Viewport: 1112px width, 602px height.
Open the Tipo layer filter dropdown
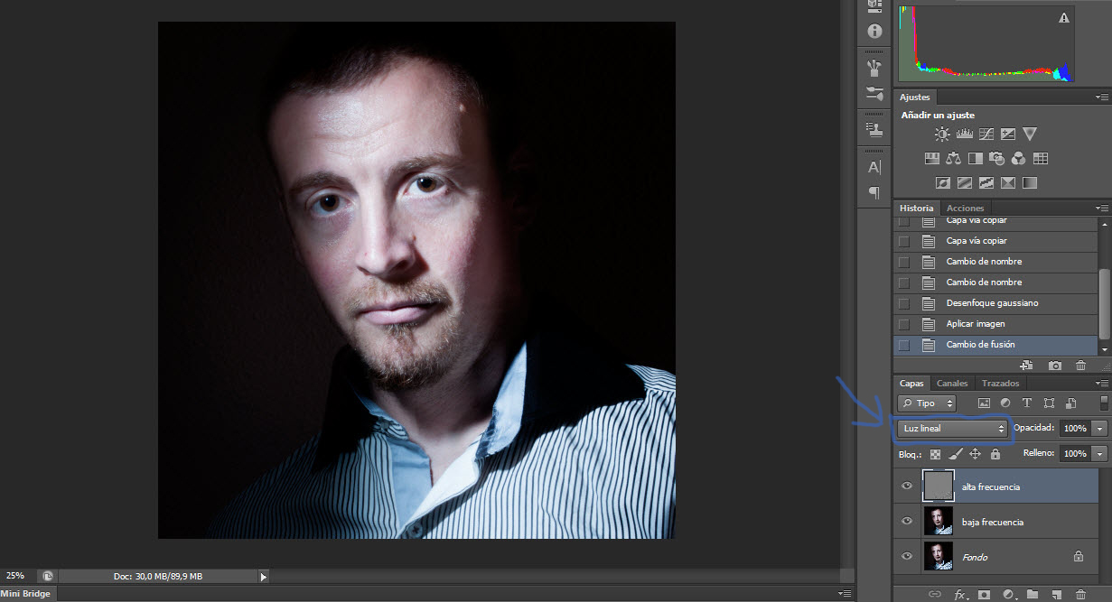(x=927, y=403)
